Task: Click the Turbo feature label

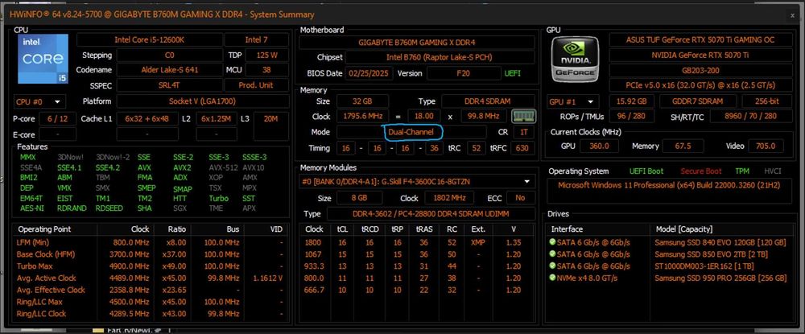Action: 219,198
